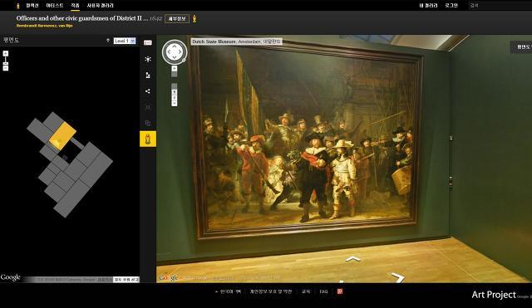Click the compare artworks icon

coord(148,76)
